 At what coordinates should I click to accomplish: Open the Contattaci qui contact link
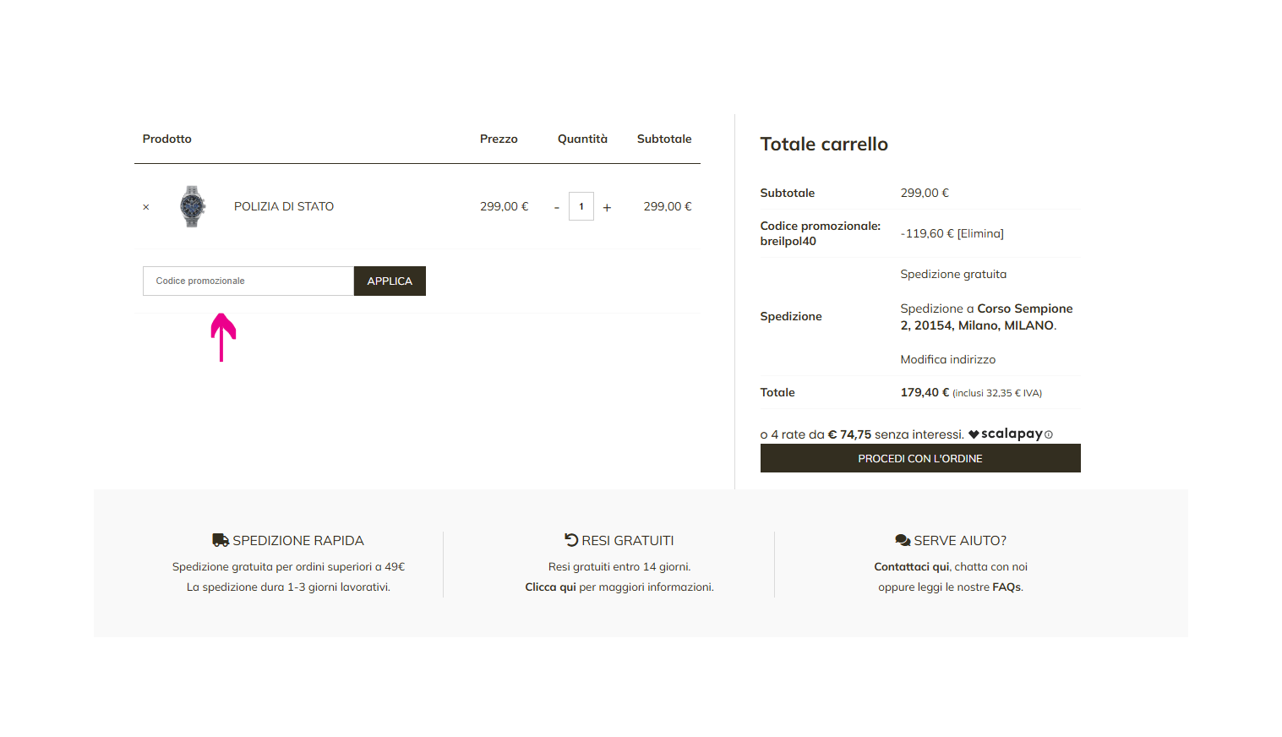911,566
